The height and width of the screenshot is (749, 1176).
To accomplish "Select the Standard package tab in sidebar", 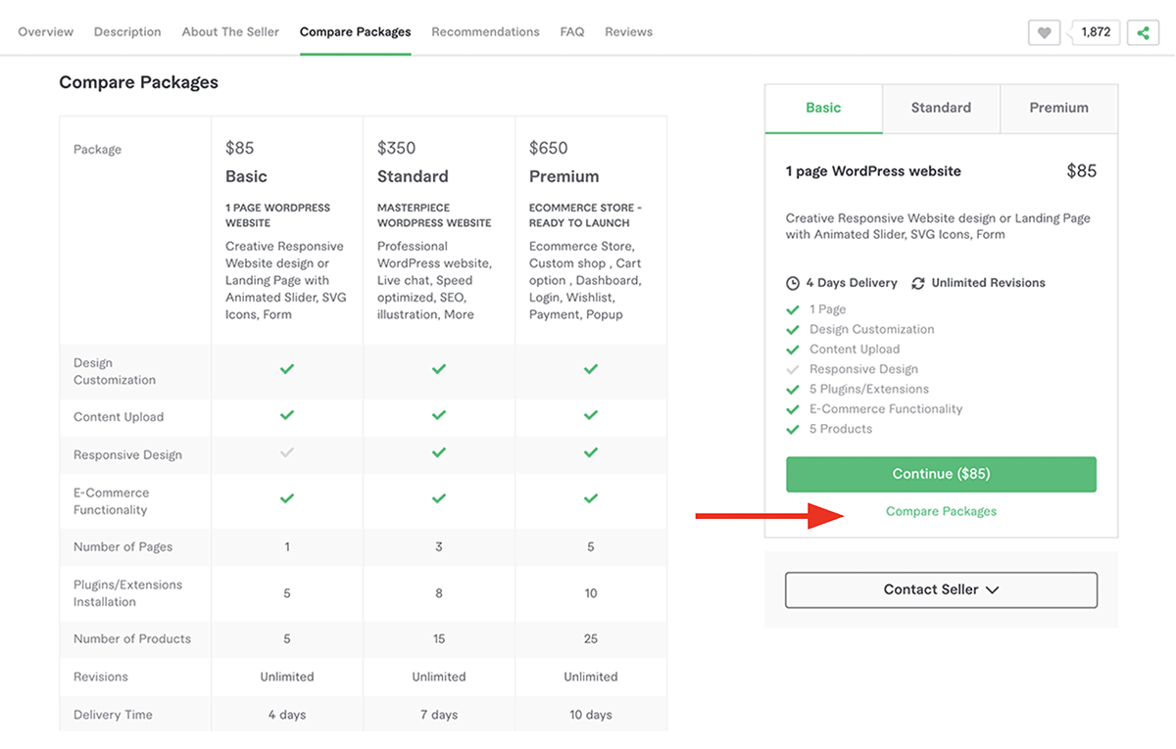I will [941, 108].
